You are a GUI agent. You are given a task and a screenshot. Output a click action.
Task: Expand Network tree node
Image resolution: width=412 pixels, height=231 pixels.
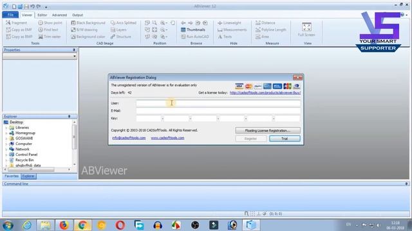coord(6,149)
